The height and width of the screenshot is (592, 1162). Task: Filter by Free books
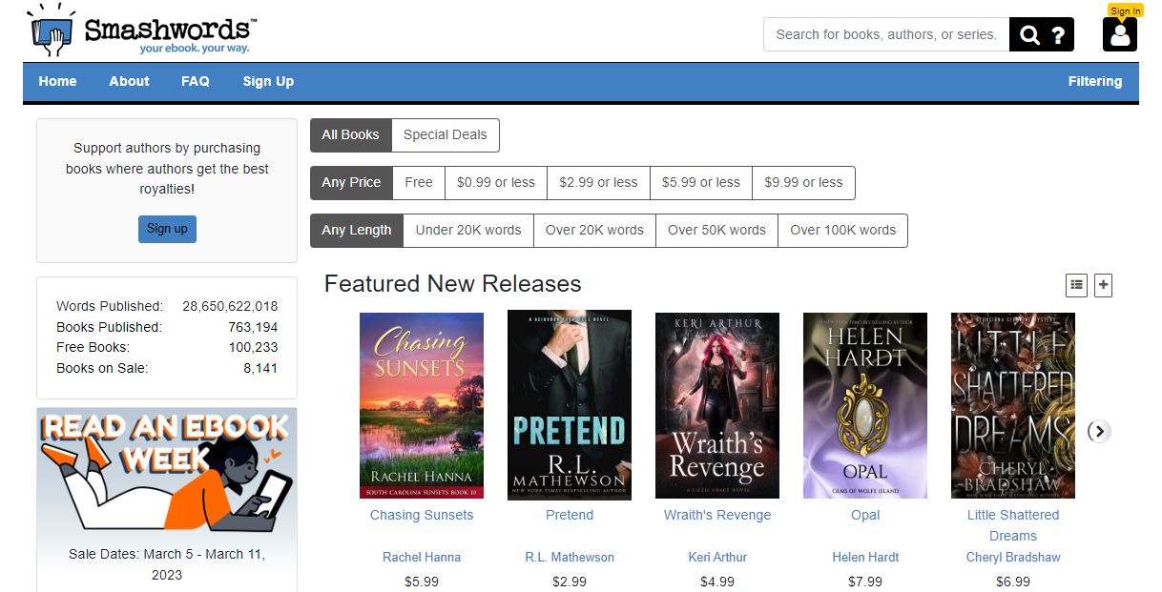click(419, 183)
